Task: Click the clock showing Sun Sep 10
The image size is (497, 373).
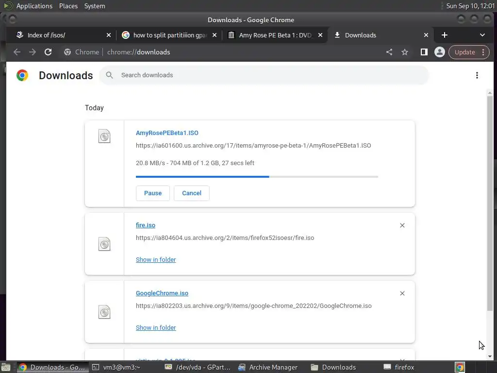Action: coord(470,6)
